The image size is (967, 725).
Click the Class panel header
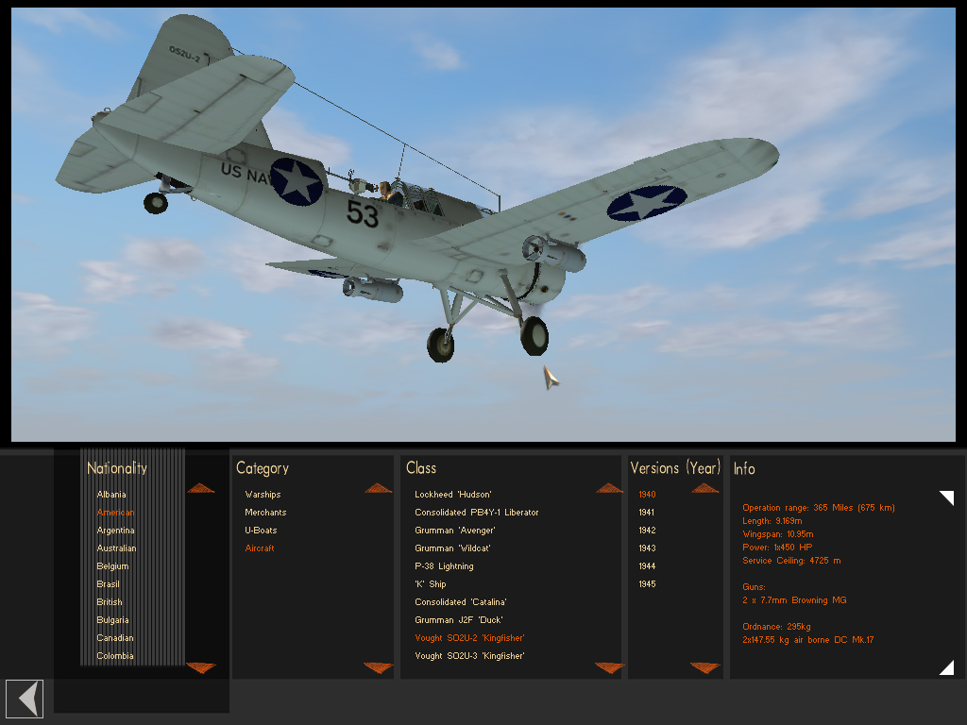click(x=421, y=468)
